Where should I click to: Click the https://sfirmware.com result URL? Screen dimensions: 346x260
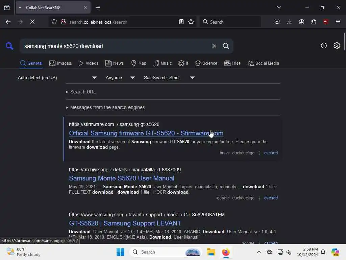coord(114,124)
